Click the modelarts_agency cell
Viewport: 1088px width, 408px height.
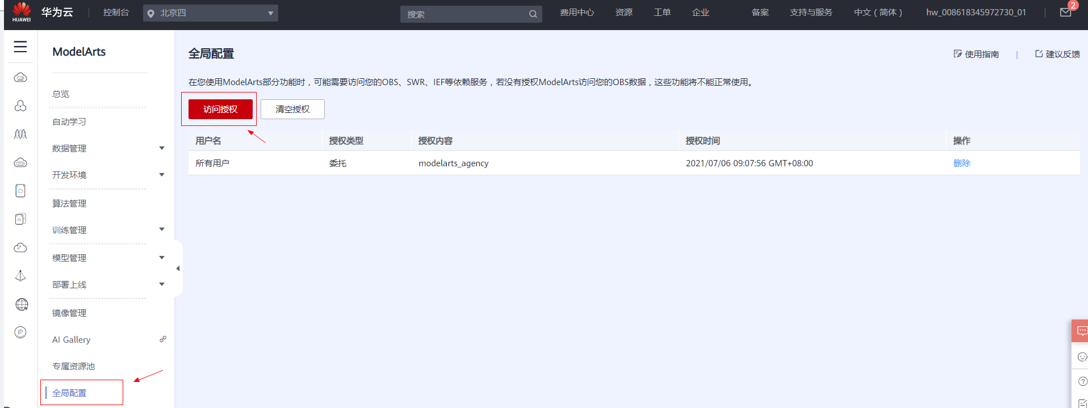pos(453,163)
